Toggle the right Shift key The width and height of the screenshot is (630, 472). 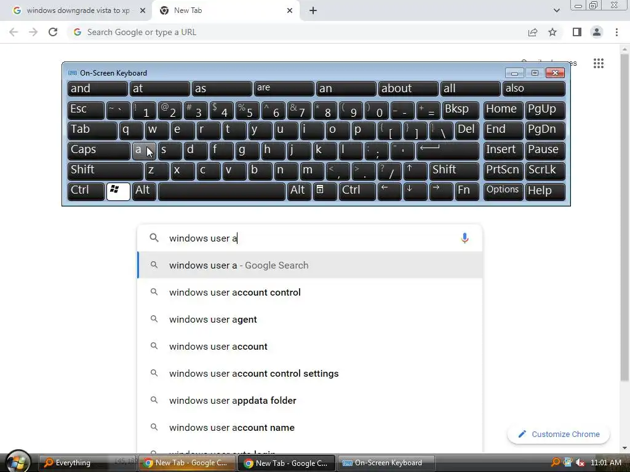(453, 171)
